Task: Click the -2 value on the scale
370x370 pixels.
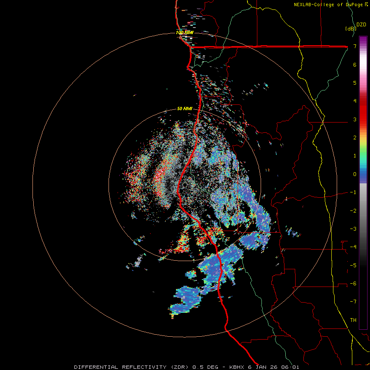Action: click(x=353, y=210)
